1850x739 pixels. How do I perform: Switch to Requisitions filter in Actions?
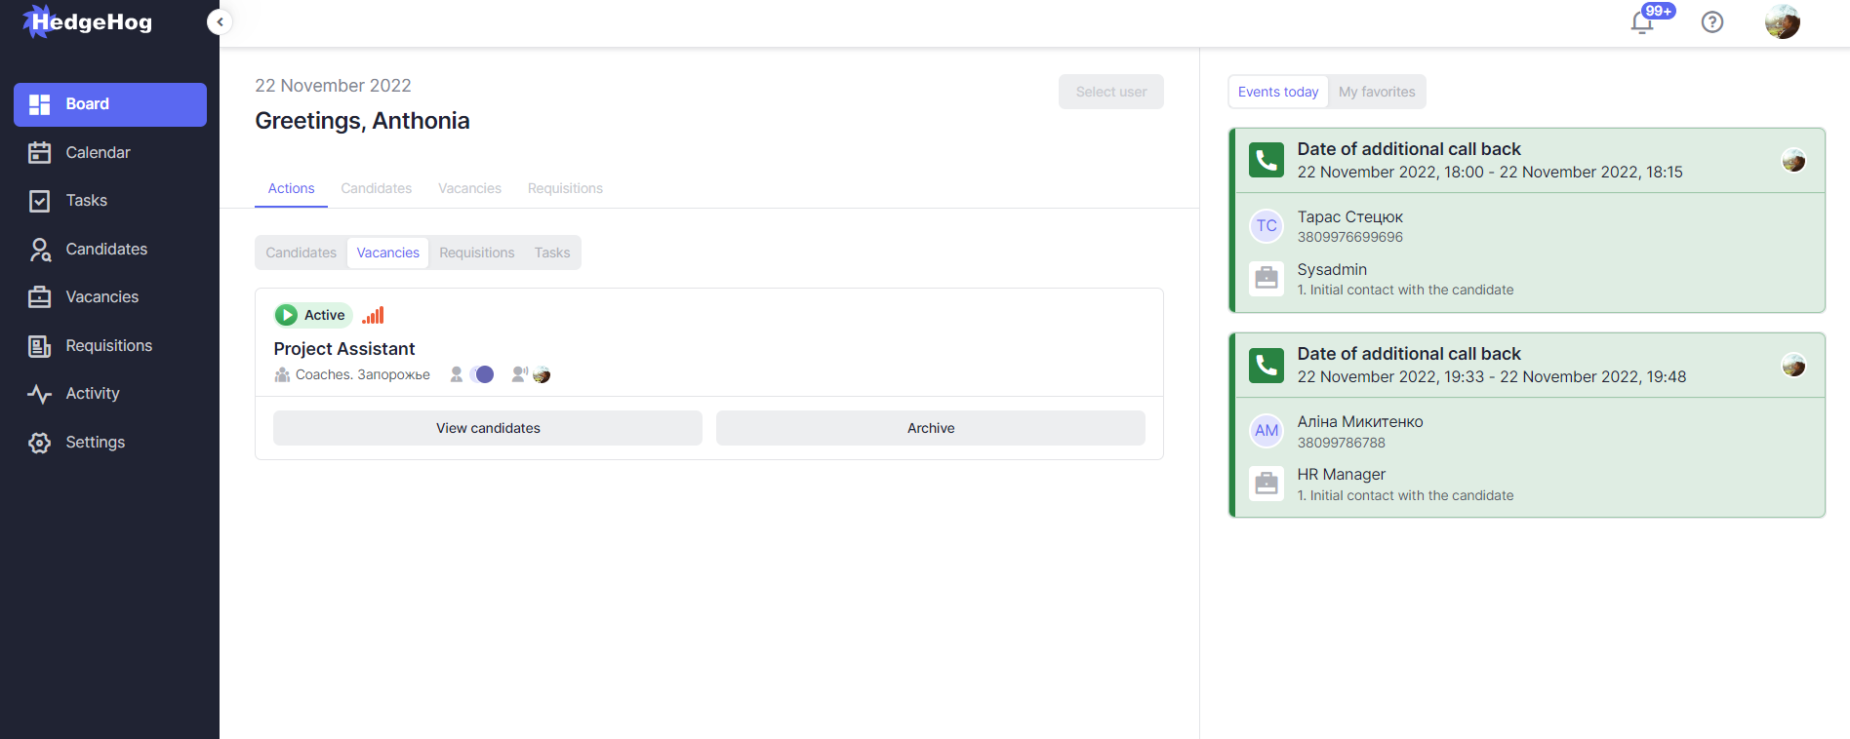(x=476, y=253)
